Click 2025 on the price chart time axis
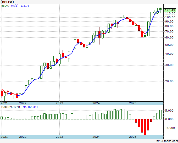Viewport: 178px width, 143px height. point(133,103)
